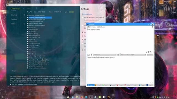This screenshot has height=99, width=177.
Task: Check Windows Component Store checkbox
Action: coord(28,18)
